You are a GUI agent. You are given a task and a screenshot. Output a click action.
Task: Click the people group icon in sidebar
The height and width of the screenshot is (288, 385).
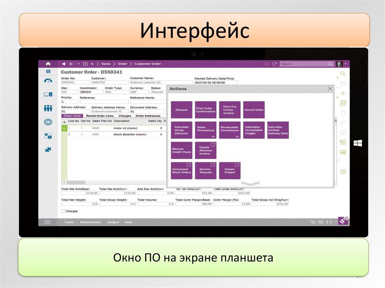point(48,109)
